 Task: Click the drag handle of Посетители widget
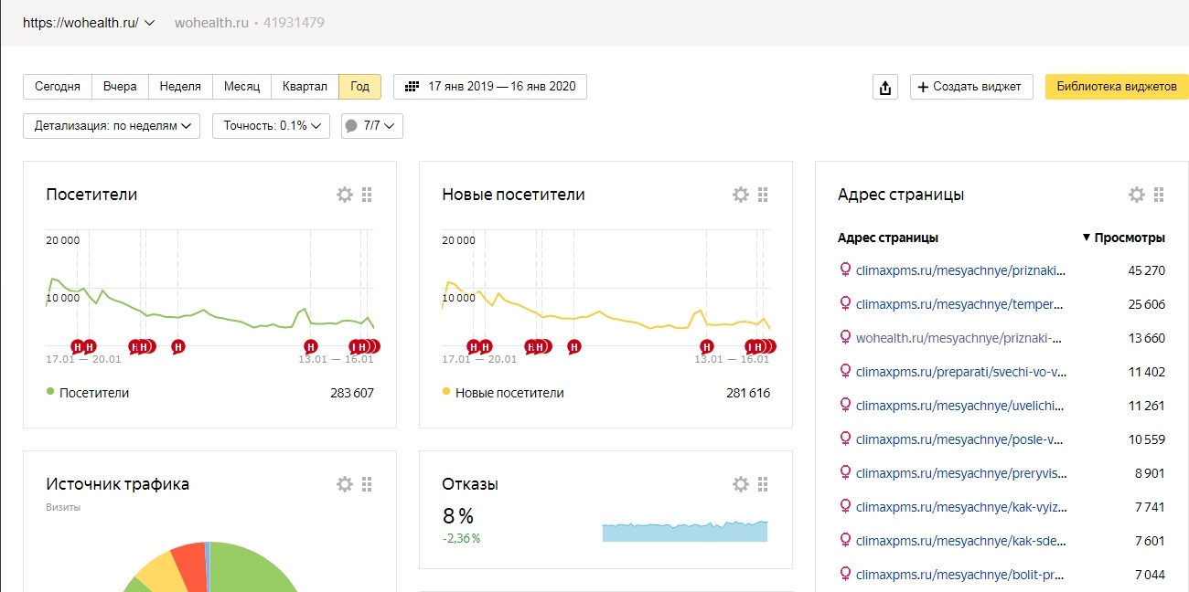point(367,195)
